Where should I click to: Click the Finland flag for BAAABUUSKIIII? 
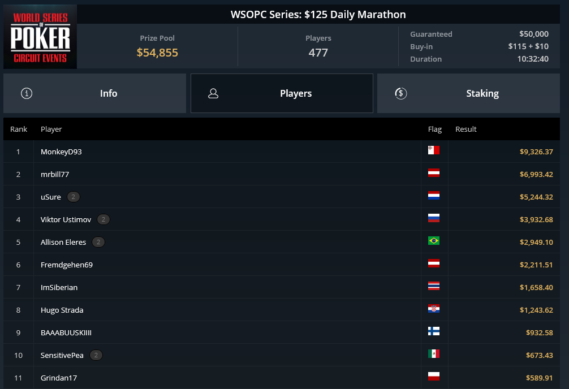pyautogui.click(x=434, y=331)
